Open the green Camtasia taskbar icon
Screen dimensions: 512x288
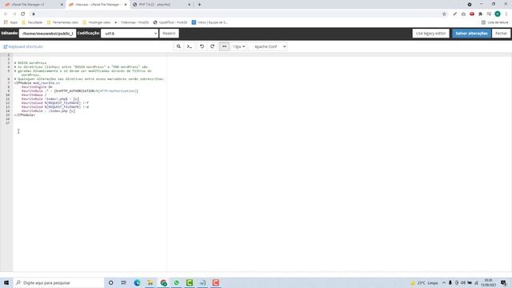tap(190, 282)
